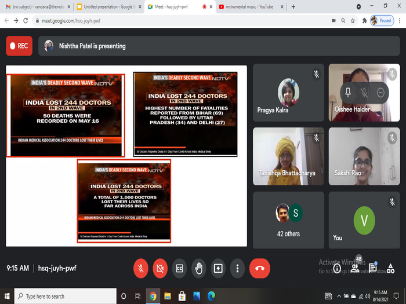Viewport: 406px width, 304px height.
Task: Click Nishtha Patel is presenting banner
Action: (x=219, y=46)
